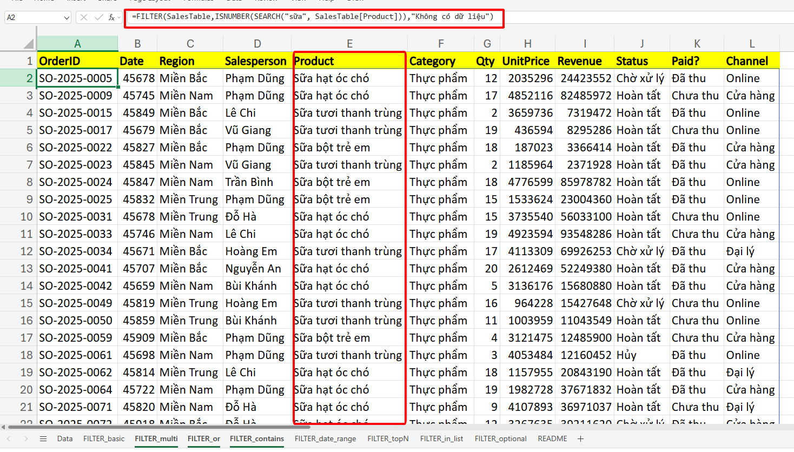Click Đại lý channel cell in row 12
794x452 pixels.
point(752,251)
